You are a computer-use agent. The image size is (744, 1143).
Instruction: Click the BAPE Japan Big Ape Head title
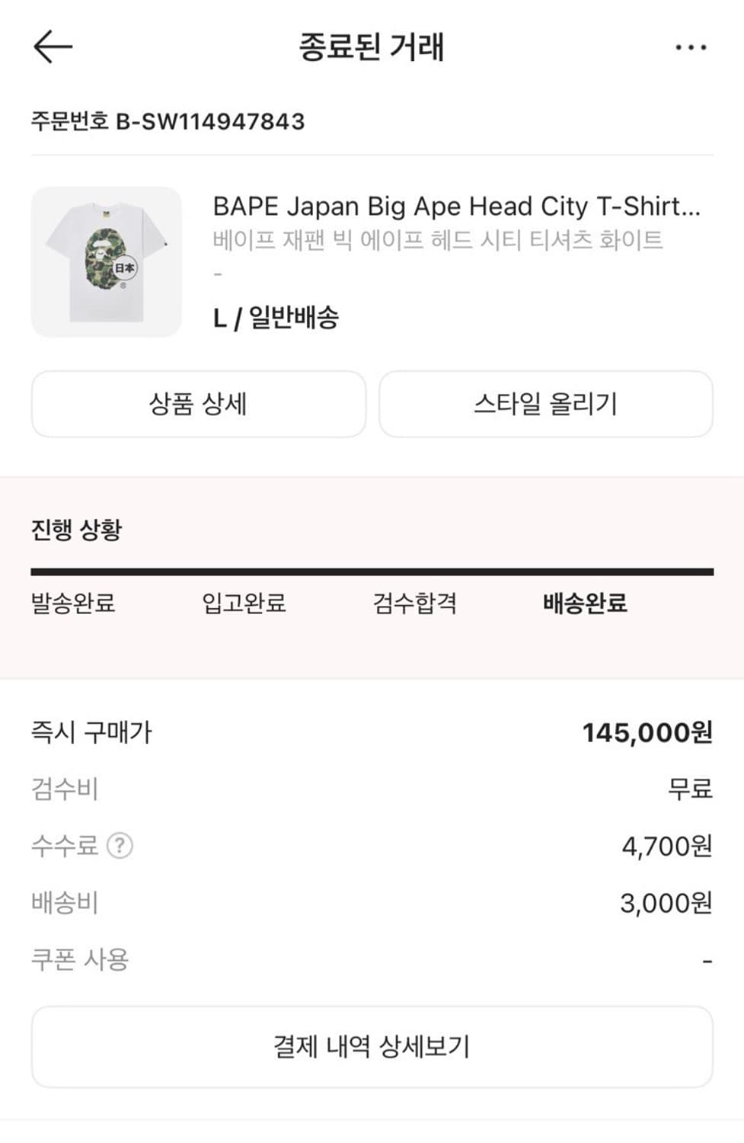pos(456,207)
